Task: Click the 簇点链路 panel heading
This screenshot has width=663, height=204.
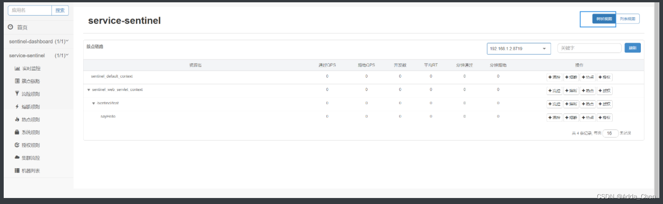Action: (95, 47)
